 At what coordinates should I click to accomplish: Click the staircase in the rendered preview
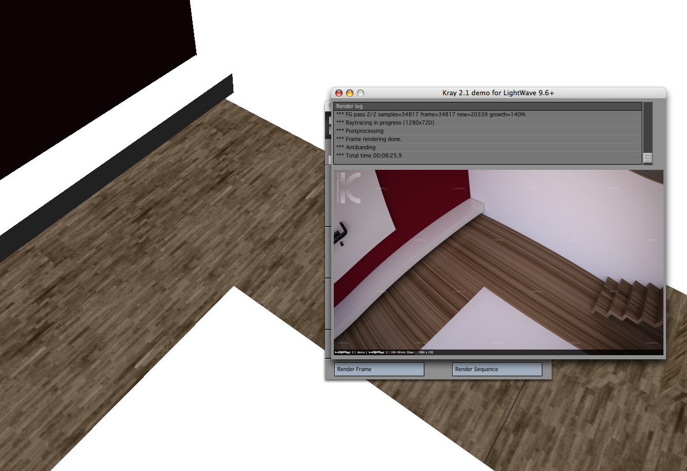pyautogui.click(x=626, y=301)
